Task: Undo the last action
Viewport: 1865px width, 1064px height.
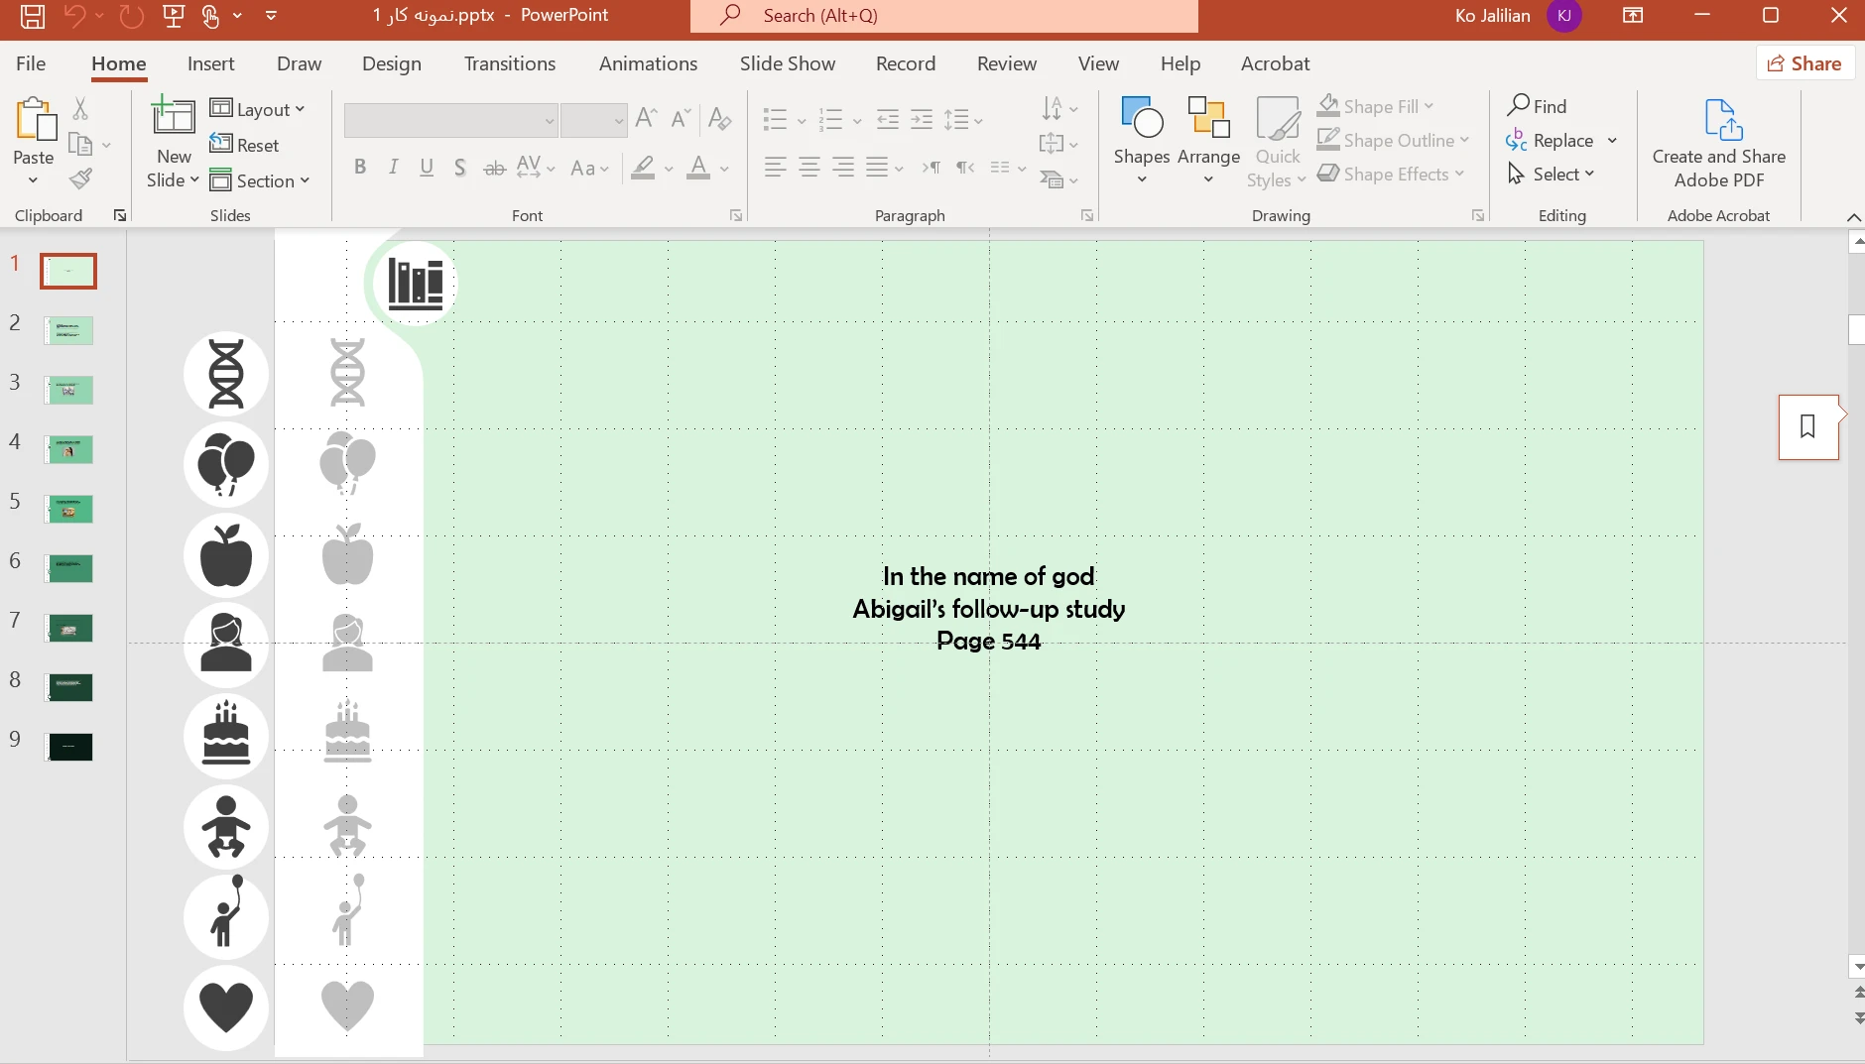Action: 74,16
